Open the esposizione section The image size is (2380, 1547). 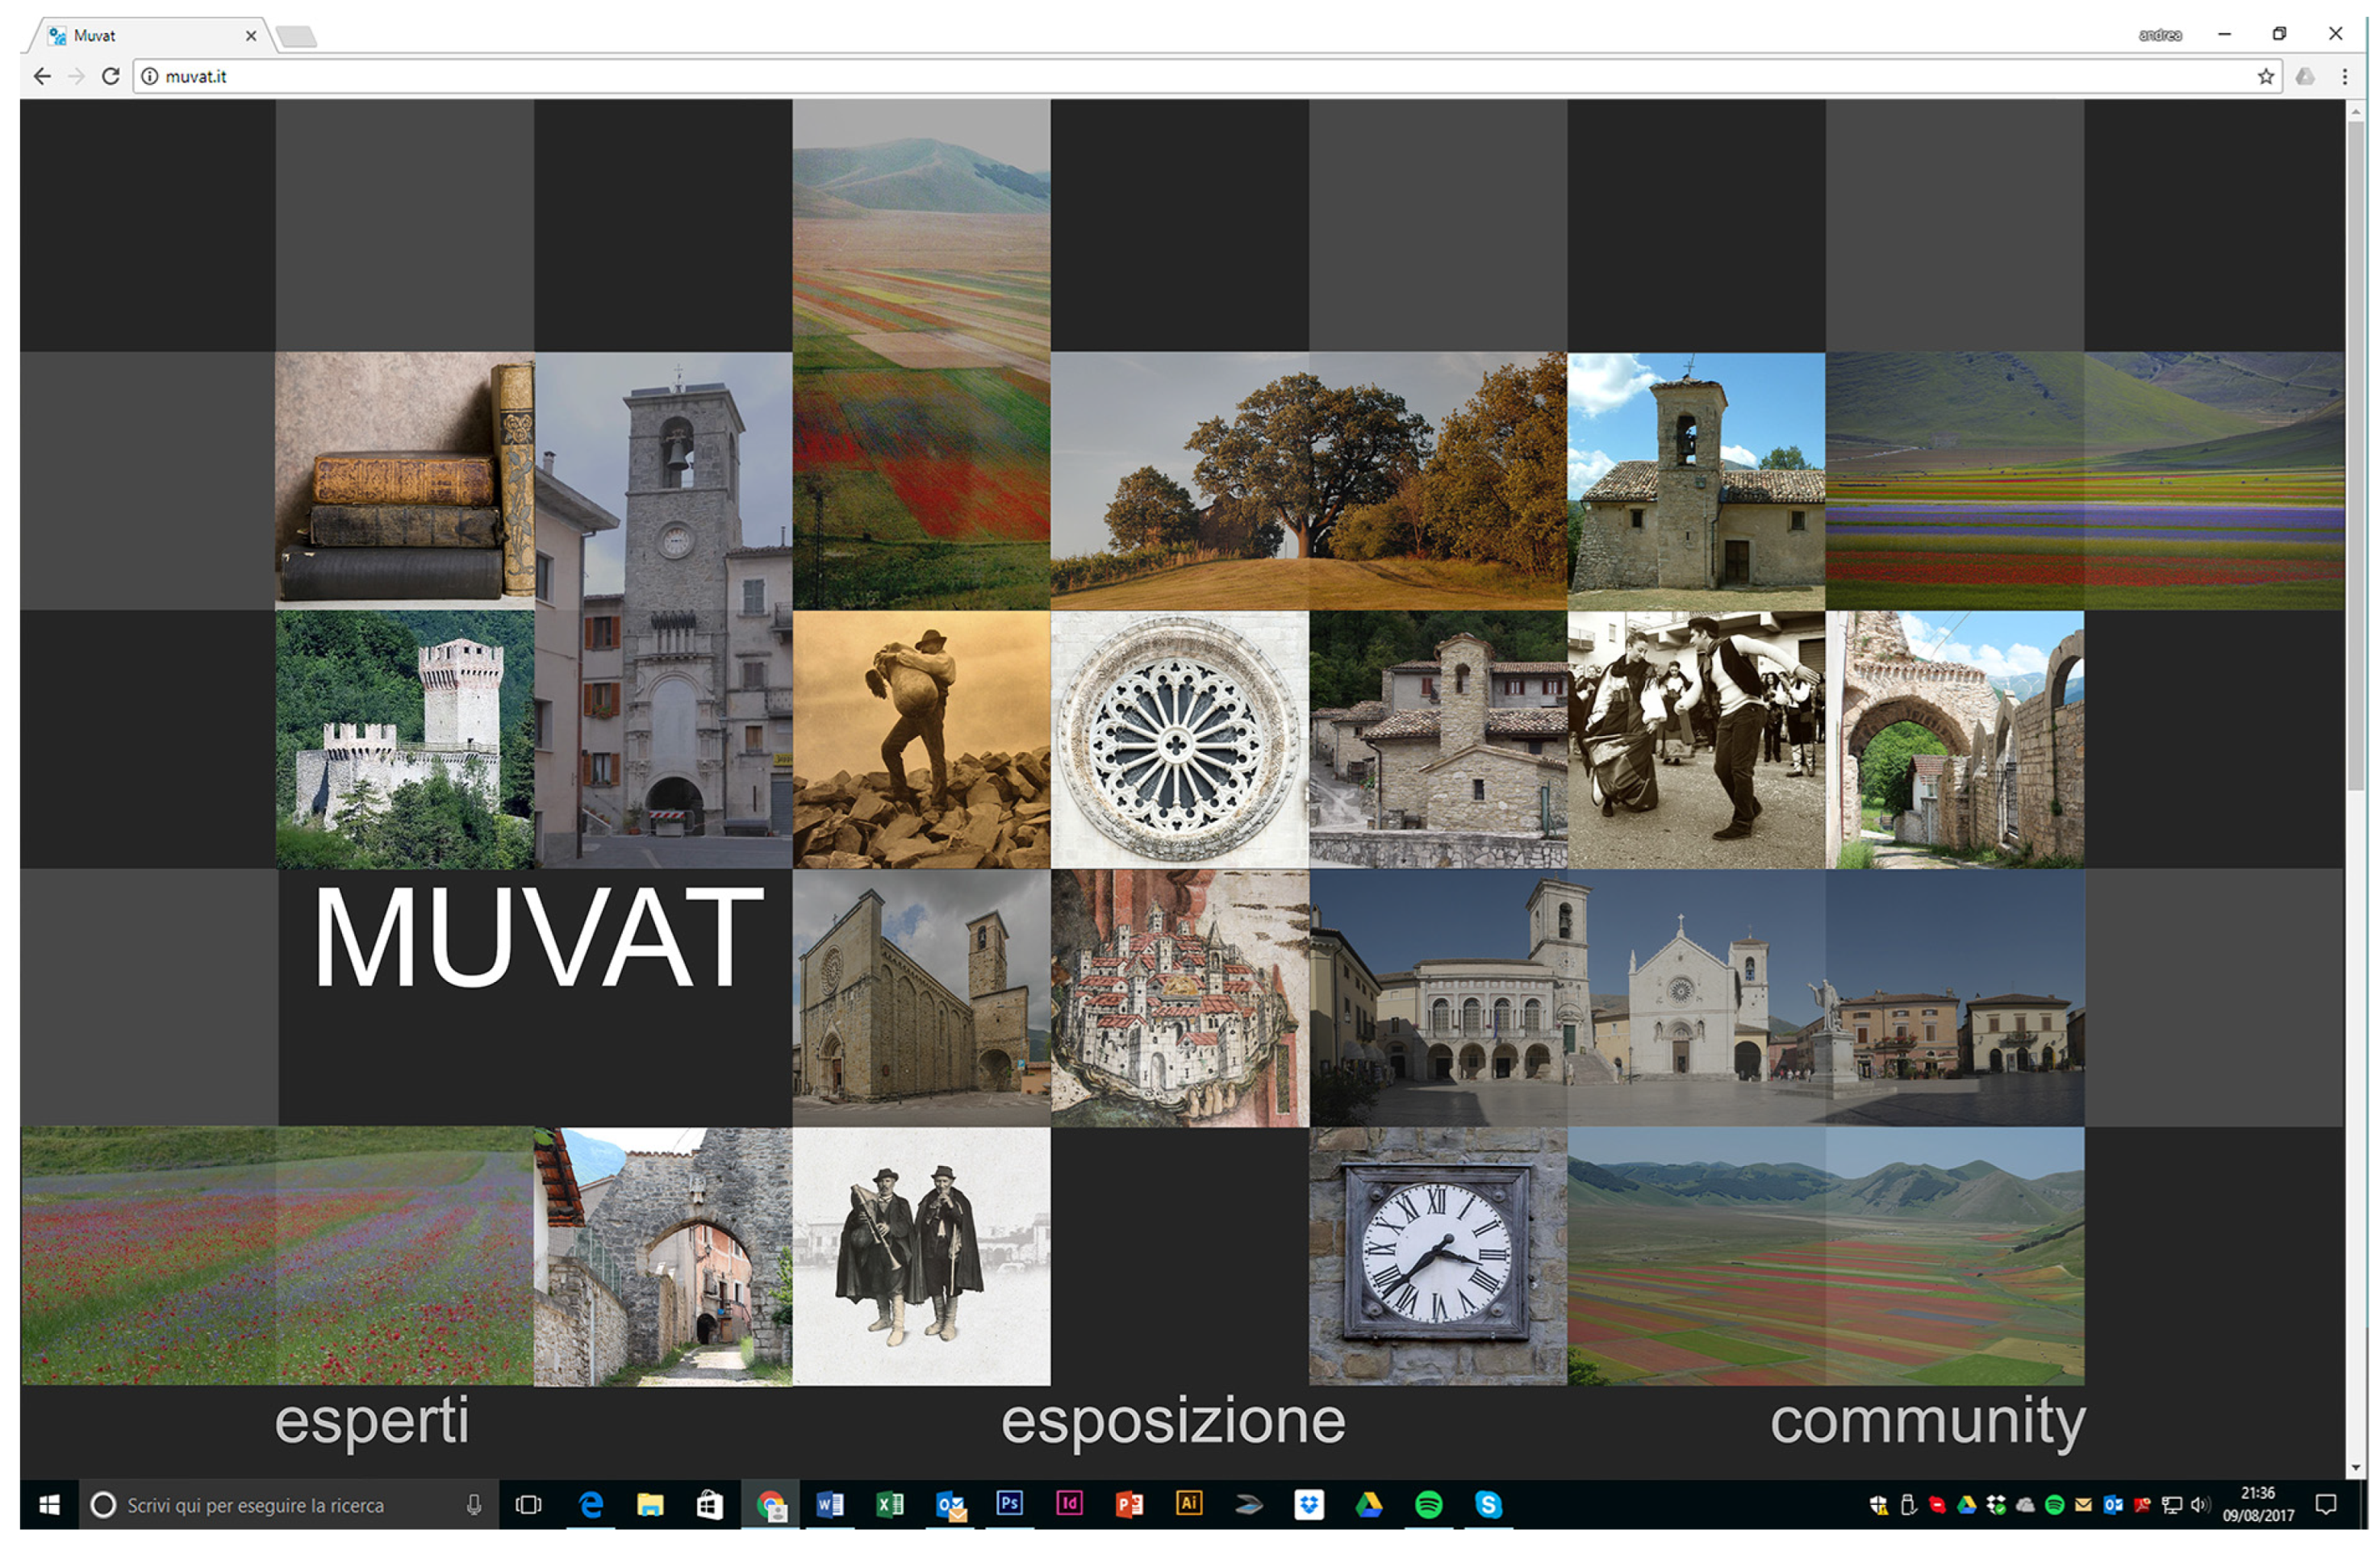(1172, 1420)
